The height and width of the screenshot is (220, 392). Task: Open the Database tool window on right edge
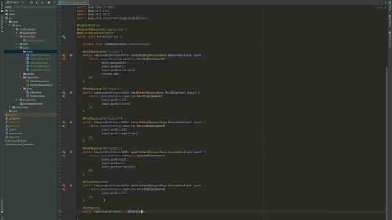coord(390,21)
